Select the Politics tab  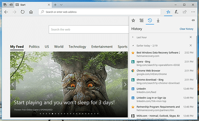[x=34, y=47]
